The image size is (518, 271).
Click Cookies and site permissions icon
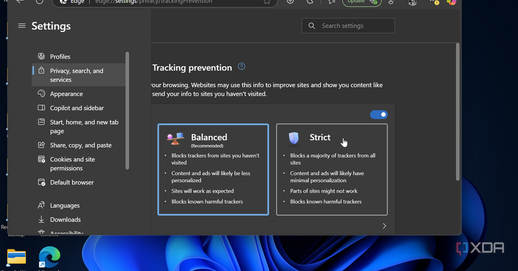click(x=41, y=160)
